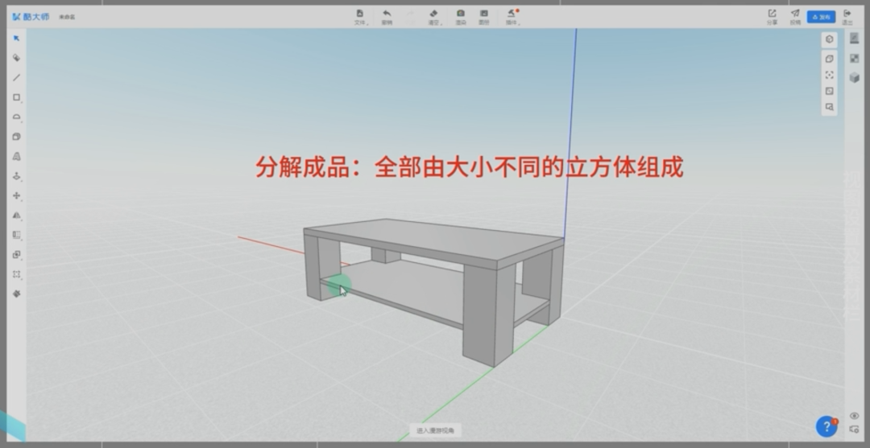This screenshot has width=870, height=448.
Task: Click the paper-plane submit button
Action: tap(795, 17)
